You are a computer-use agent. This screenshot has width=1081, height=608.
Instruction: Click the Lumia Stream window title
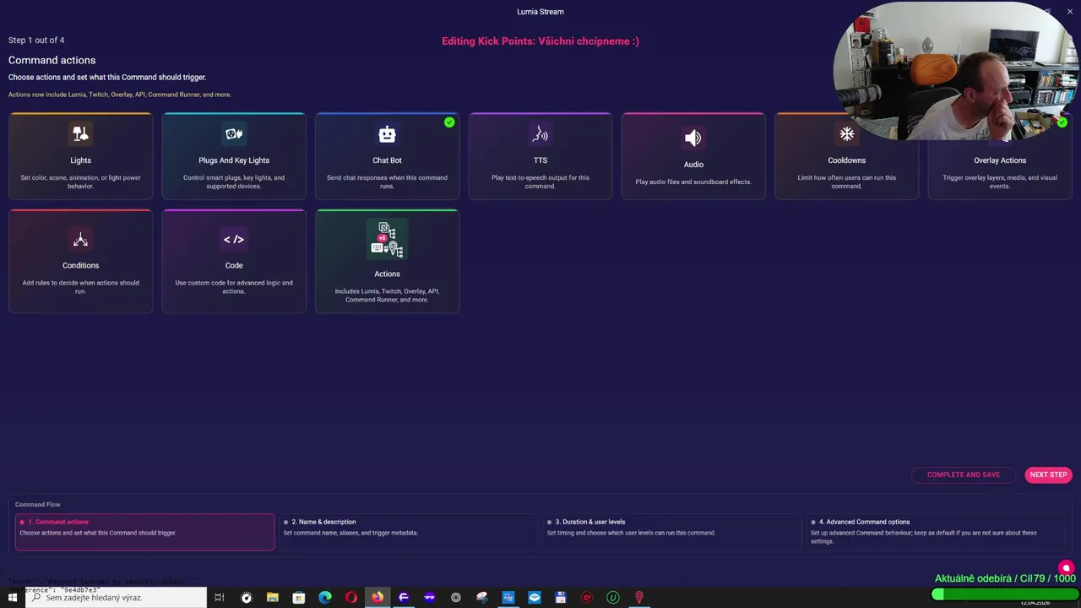click(x=540, y=12)
